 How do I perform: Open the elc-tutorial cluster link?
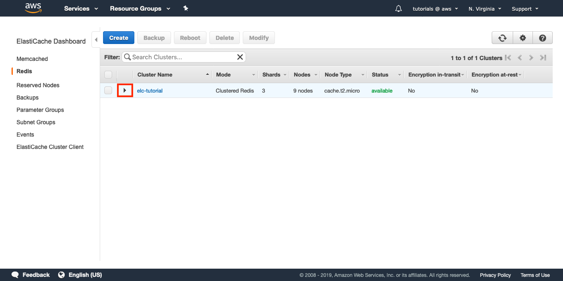point(150,91)
